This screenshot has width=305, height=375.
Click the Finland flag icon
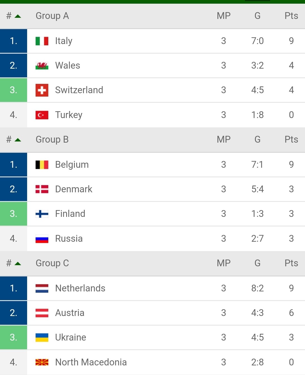pyautogui.click(x=42, y=214)
